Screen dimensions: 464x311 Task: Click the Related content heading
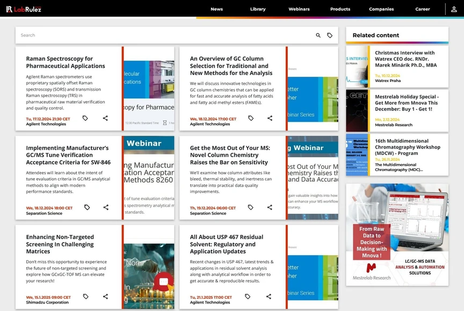(376, 35)
